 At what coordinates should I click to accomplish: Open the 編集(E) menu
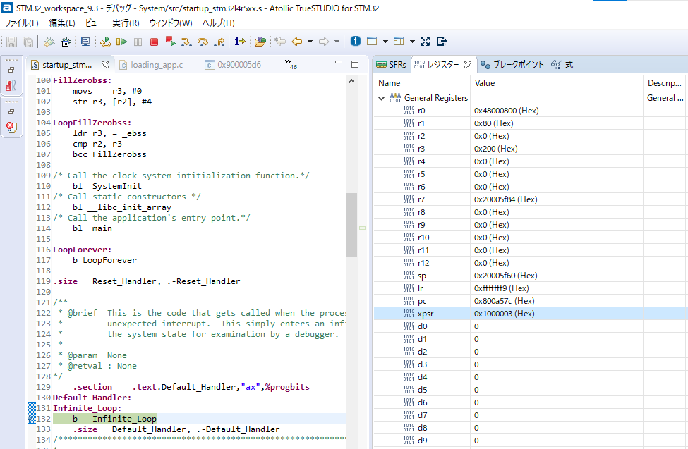pos(62,23)
